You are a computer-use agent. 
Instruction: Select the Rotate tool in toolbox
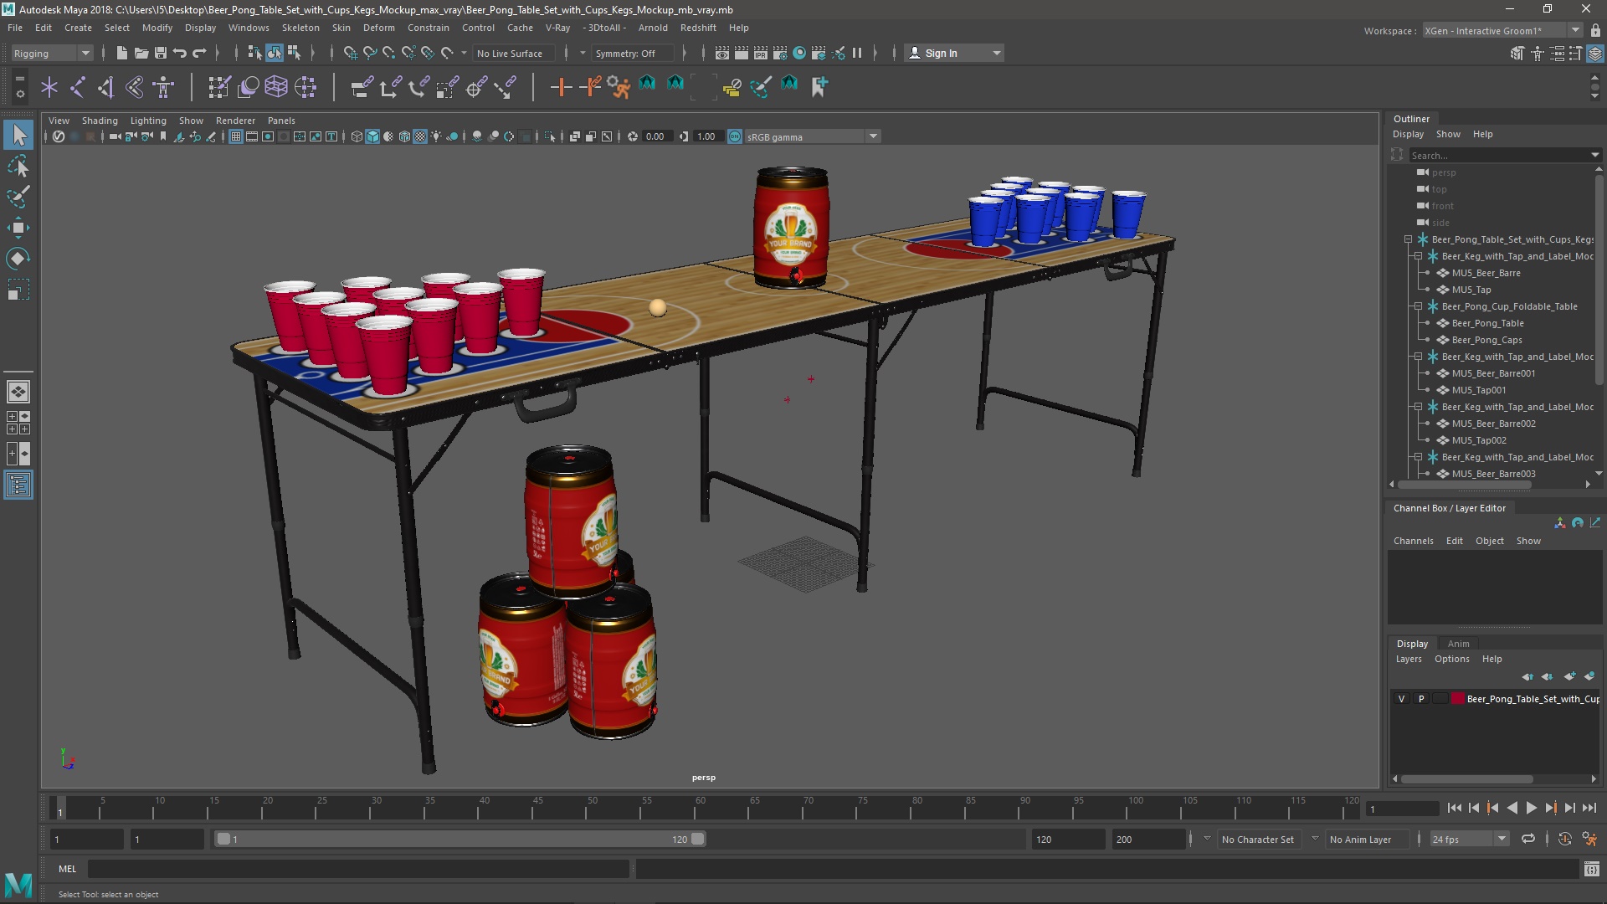click(x=18, y=259)
